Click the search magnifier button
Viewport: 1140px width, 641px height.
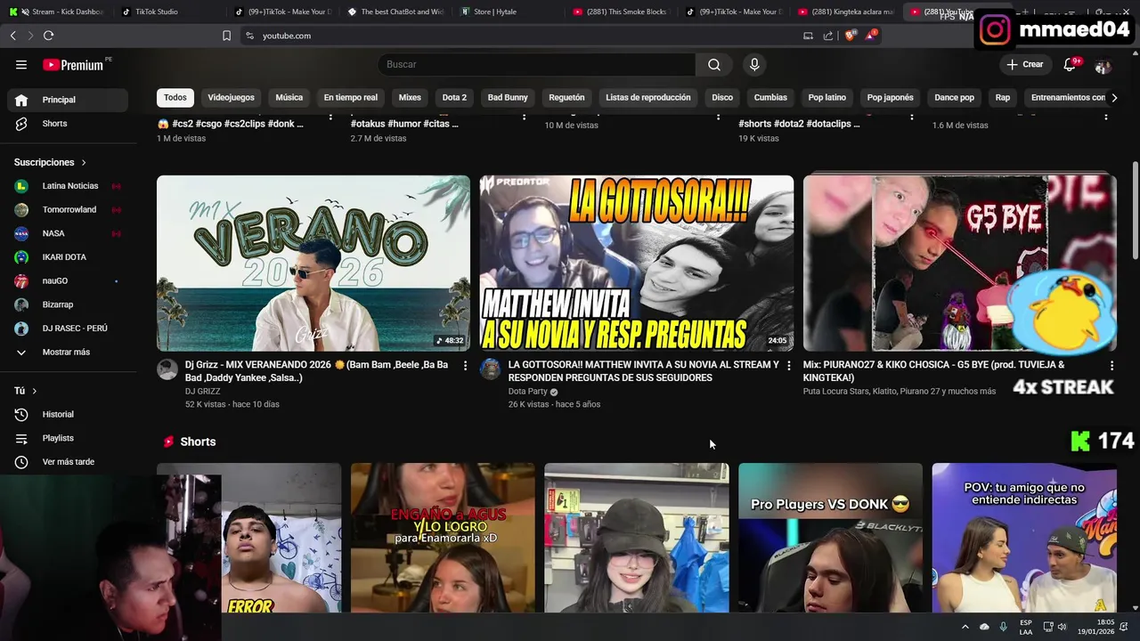[x=714, y=64]
